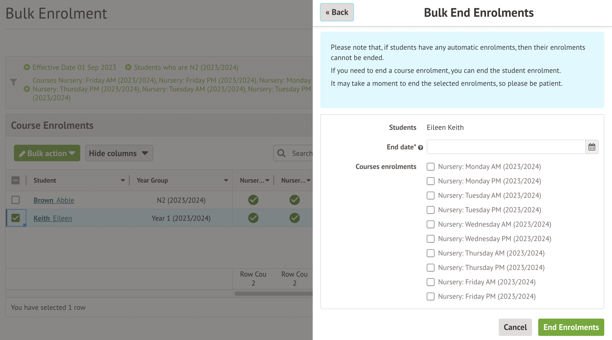Expand the Hide columns dropdown
The height and width of the screenshot is (340, 612).
pyautogui.click(x=119, y=153)
